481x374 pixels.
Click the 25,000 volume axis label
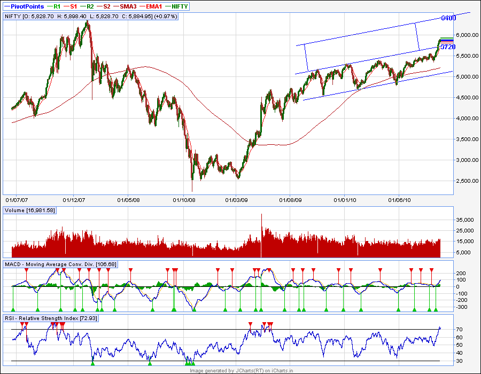465,230
